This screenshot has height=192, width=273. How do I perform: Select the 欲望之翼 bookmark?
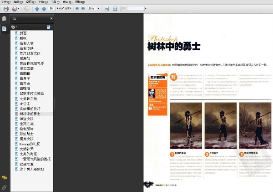(x=26, y=164)
